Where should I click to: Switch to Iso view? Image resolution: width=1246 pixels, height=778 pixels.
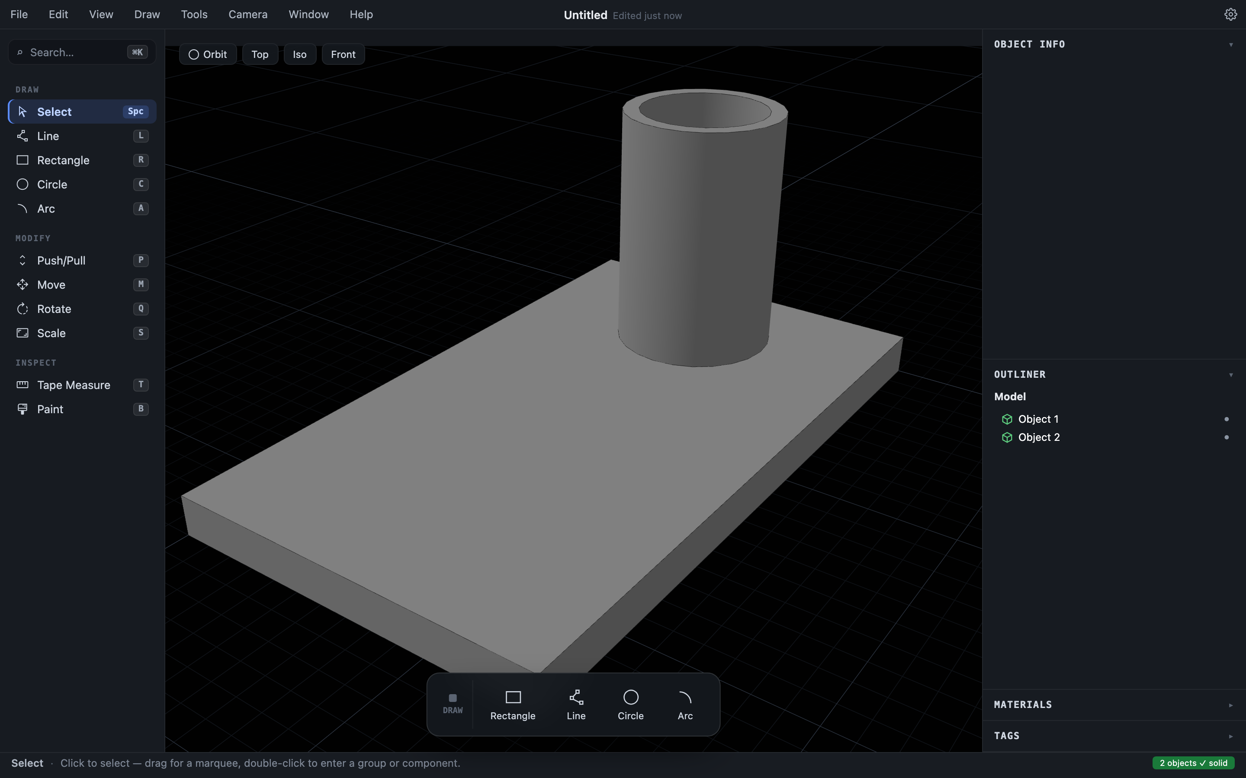pos(300,54)
